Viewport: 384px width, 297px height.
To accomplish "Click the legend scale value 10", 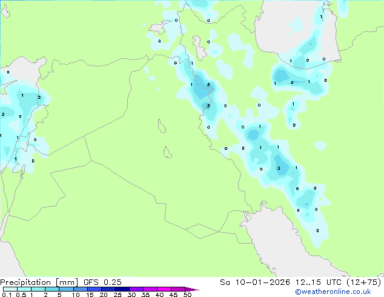I will (76, 295).
